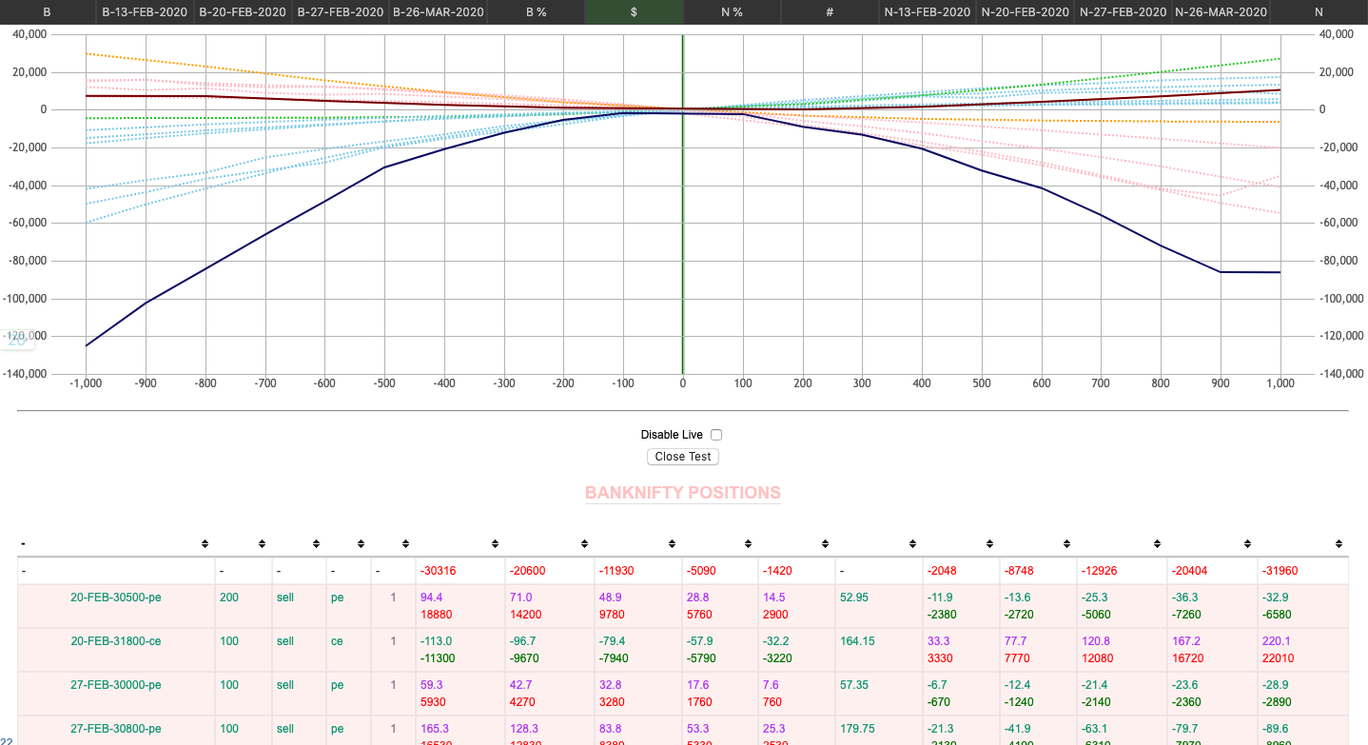Click 'sell' in the 20-FEB-31800-ce row
This screenshot has height=745, width=1368.
click(x=285, y=641)
